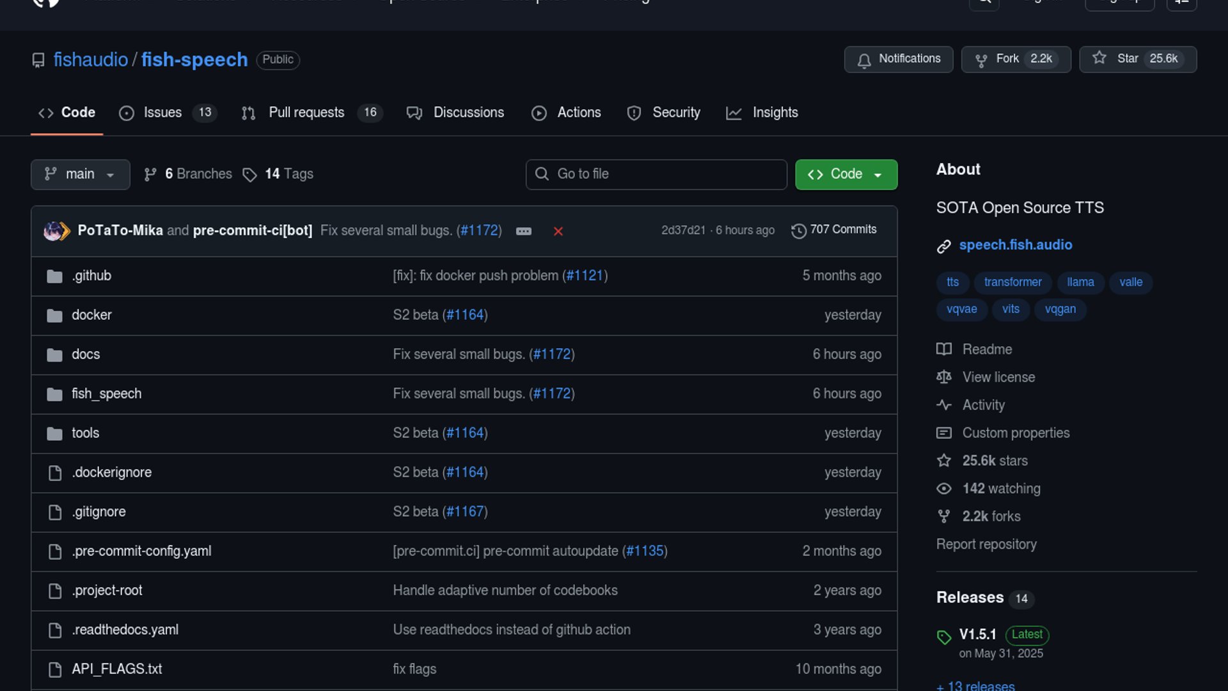Click the tags icon showing 14 Tags
Image resolution: width=1228 pixels, height=691 pixels.
249,175
